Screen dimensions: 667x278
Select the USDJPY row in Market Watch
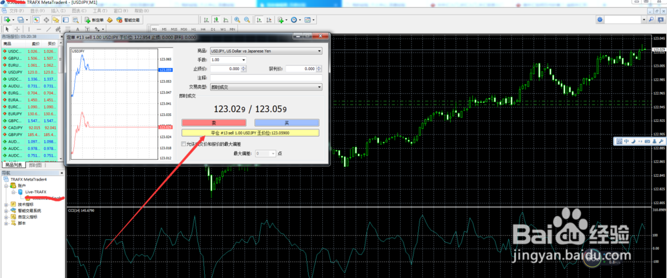point(29,72)
